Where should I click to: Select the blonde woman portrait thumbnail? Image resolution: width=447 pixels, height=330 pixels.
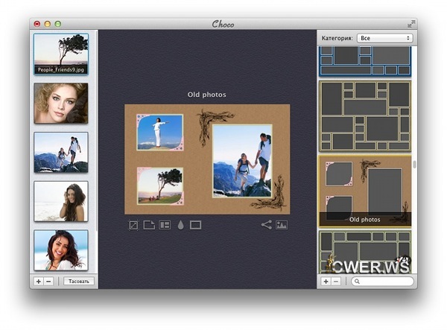(60, 103)
